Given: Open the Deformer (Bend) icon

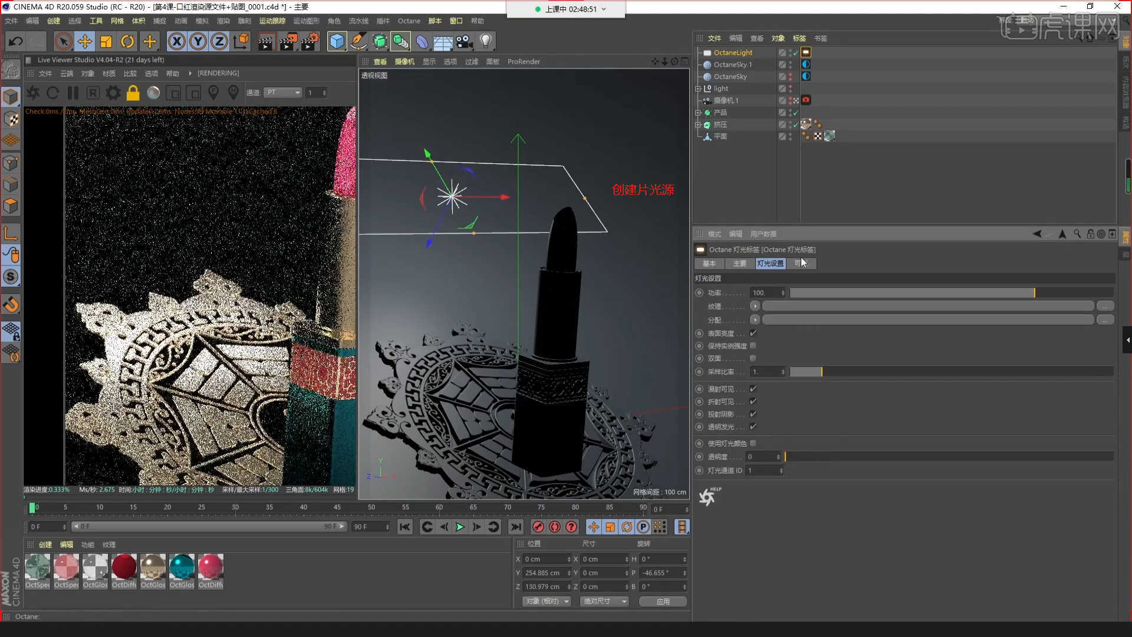Looking at the screenshot, I should click(x=422, y=41).
